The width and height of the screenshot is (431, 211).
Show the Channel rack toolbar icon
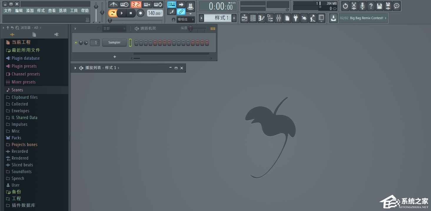point(253,18)
